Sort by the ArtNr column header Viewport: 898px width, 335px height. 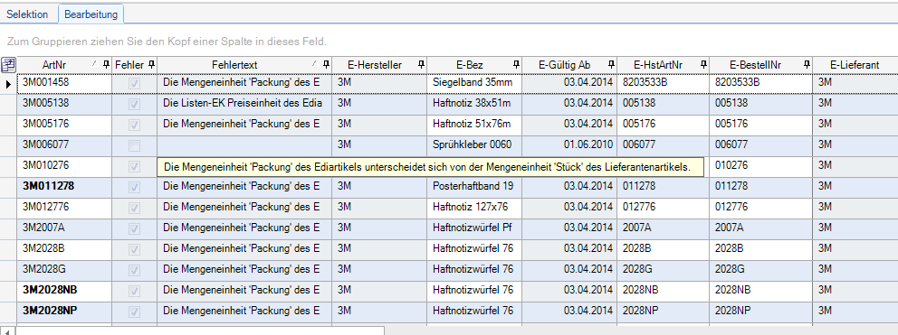[x=53, y=65]
